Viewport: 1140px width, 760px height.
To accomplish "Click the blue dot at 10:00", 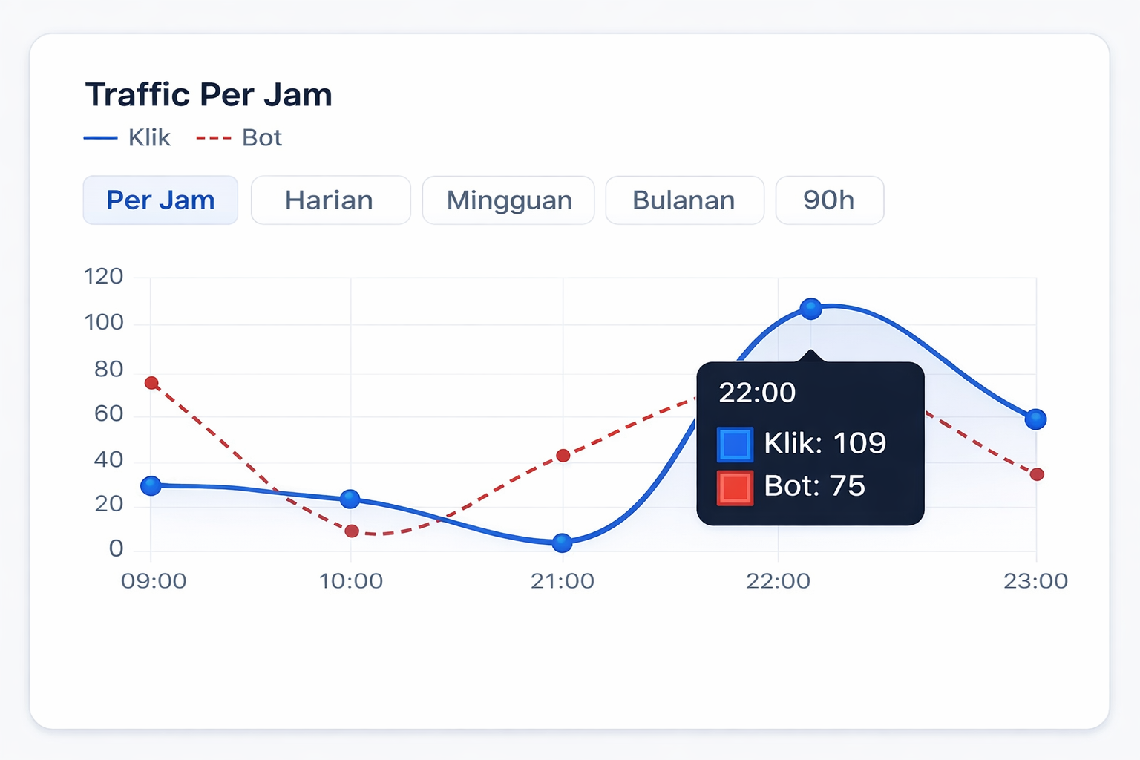I will [x=350, y=499].
